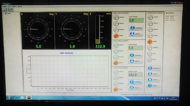Click RESET button in Z axis panel
The image size is (190, 106).
point(135,88)
